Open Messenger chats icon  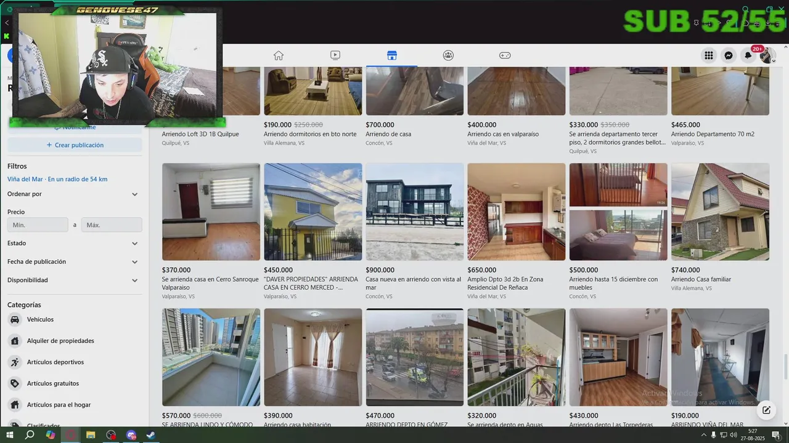tap(729, 55)
